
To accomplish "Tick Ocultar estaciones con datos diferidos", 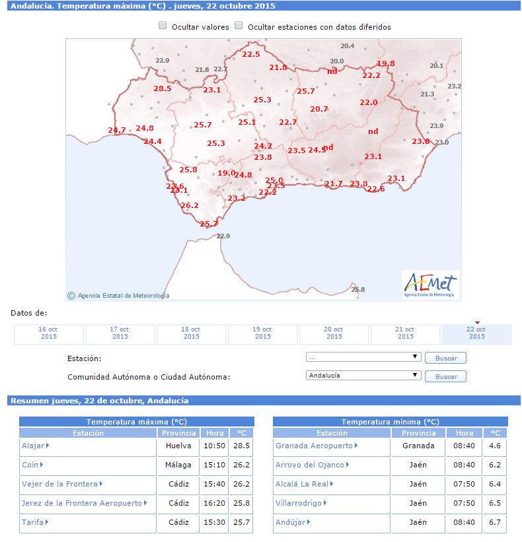I will tap(239, 26).
